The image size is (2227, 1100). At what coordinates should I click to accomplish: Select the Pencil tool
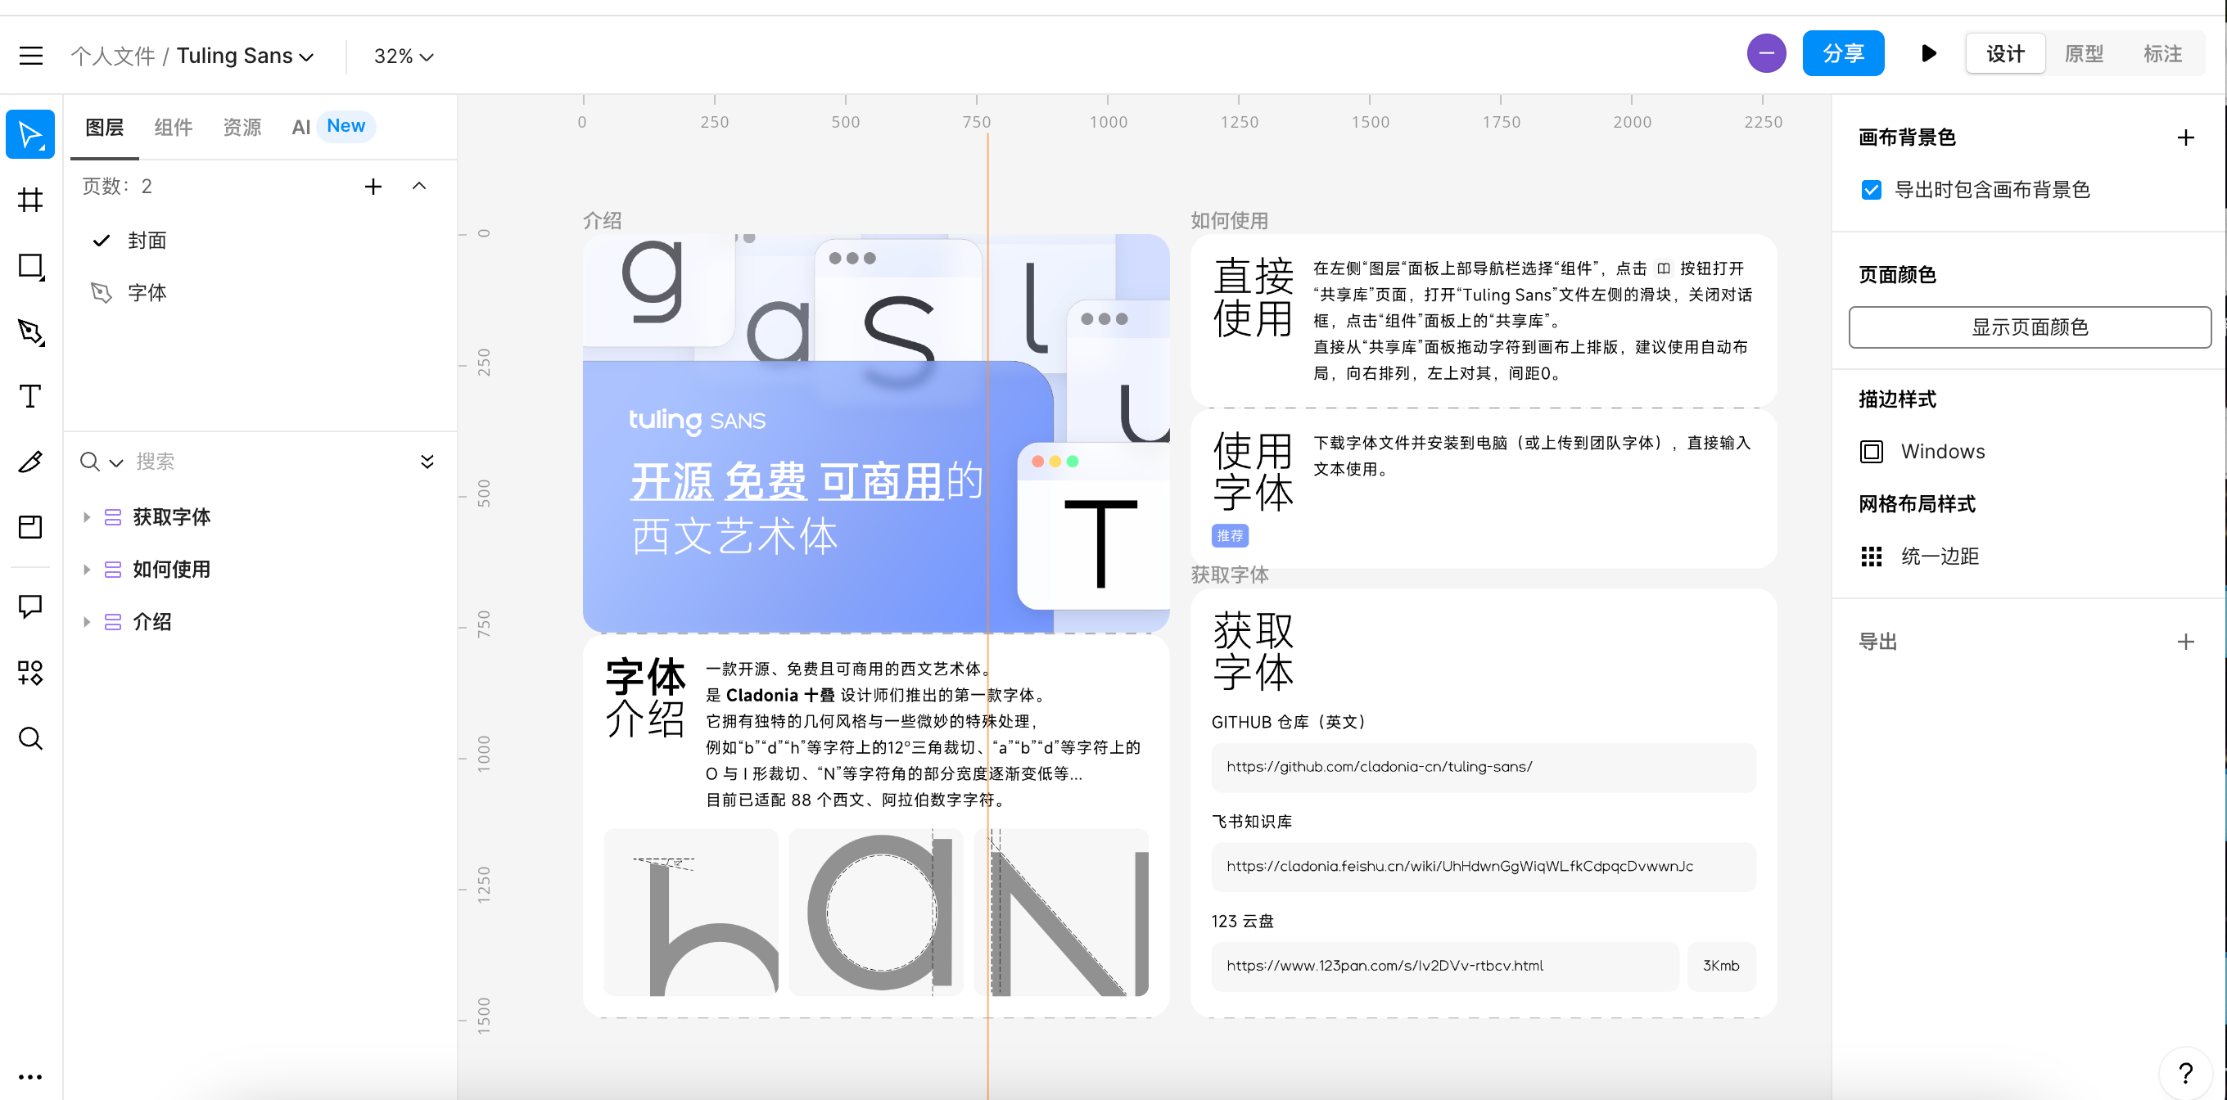30,462
